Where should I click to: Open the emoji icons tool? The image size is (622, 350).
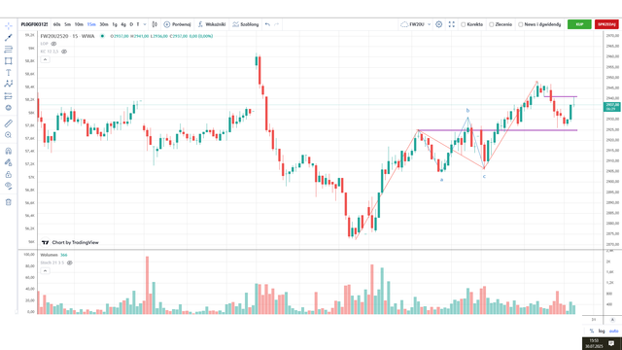click(9, 108)
